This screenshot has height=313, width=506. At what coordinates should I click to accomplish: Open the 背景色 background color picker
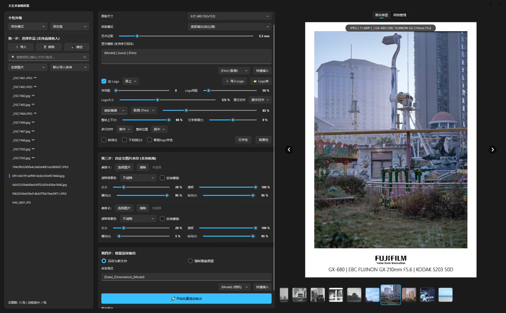[264, 140]
